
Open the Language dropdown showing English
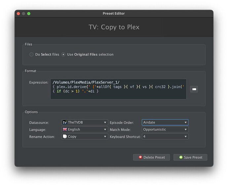coord(85,130)
